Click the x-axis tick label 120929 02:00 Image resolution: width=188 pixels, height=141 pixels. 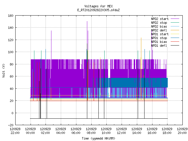(x=46, y=131)
